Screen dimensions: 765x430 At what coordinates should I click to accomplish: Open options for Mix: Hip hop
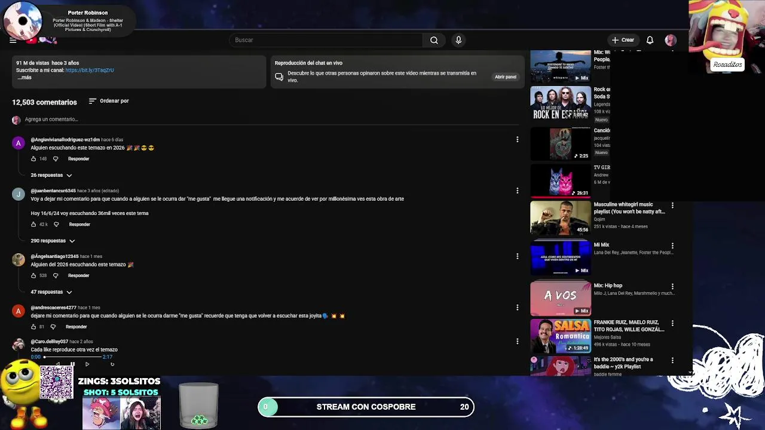coord(672,286)
